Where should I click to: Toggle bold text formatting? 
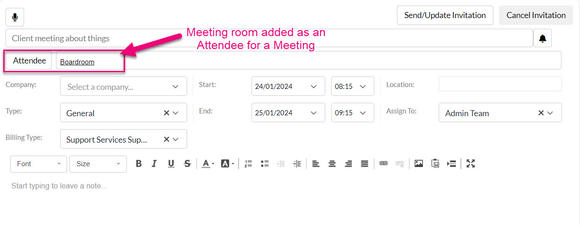(x=139, y=163)
